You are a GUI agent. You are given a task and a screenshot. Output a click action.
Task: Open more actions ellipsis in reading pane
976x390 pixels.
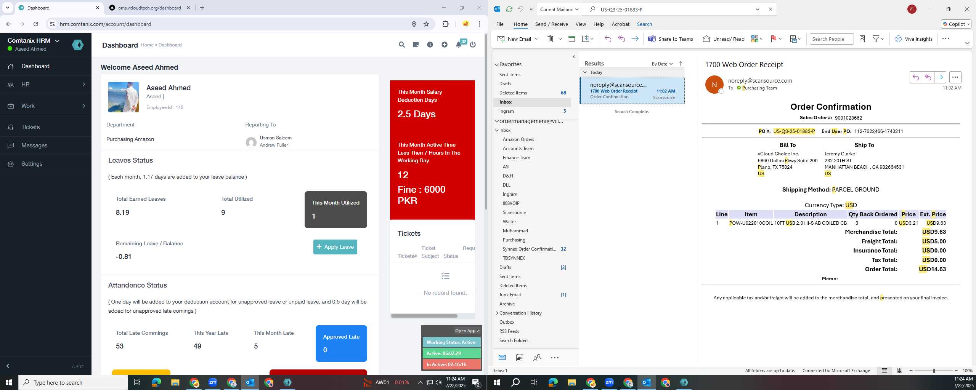coord(955,77)
